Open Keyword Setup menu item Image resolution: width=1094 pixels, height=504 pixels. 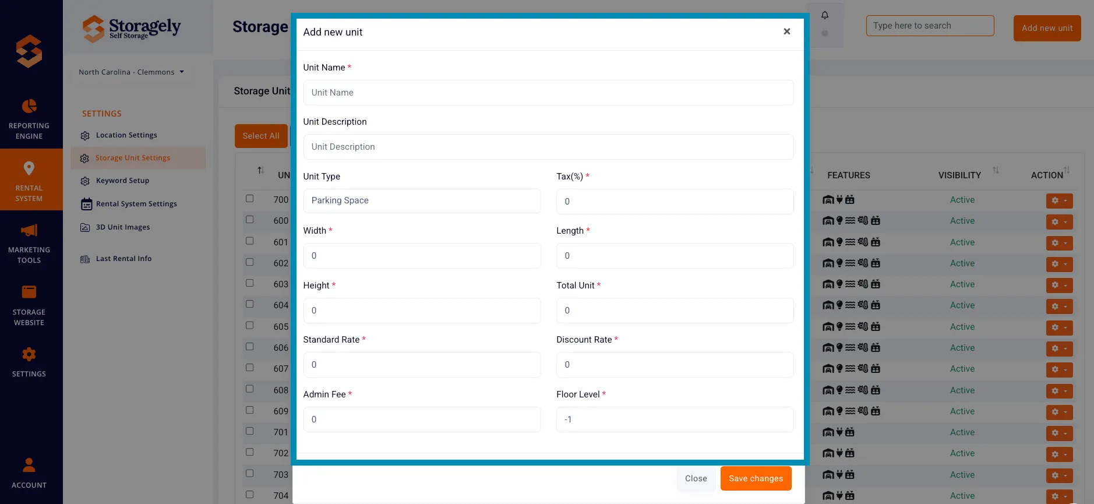coord(122,181)
